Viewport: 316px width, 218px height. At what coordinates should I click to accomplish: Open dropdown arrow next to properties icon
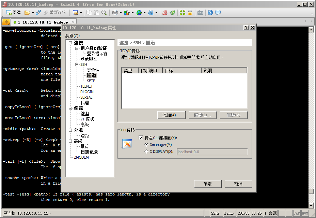point(81,13)
